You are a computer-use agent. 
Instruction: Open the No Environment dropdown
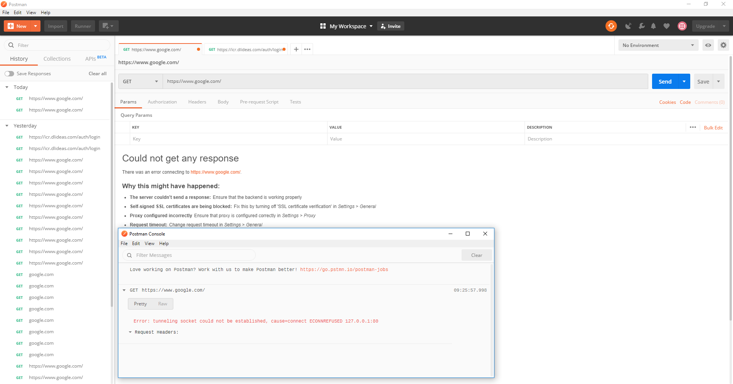click(658, 45)
